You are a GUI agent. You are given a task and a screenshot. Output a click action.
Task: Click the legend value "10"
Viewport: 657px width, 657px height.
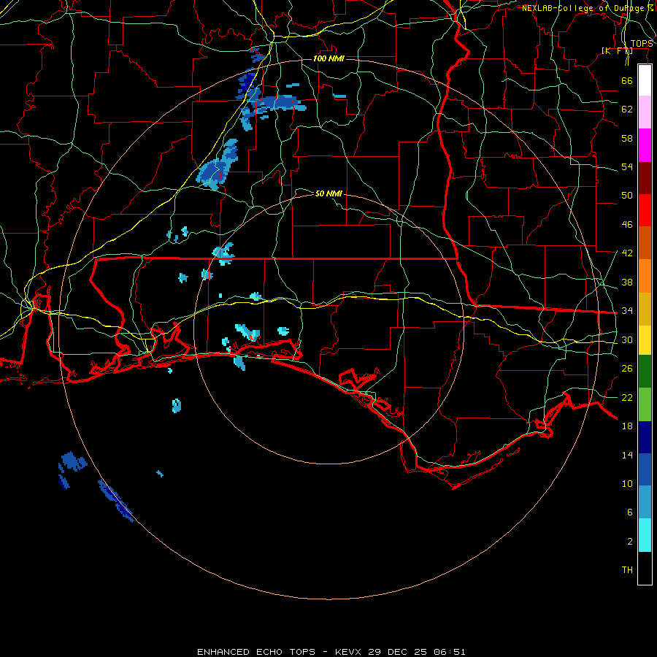click(627, 483)
